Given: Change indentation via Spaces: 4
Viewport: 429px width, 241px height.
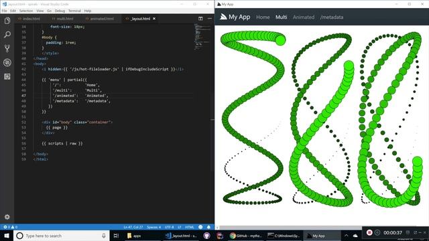Looking at the screenshot, I should tap(154, 227).
